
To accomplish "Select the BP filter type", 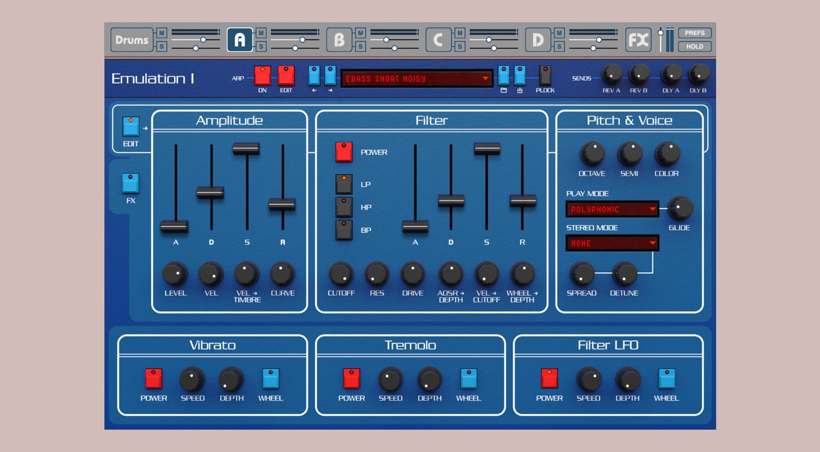I will (344, 230).
